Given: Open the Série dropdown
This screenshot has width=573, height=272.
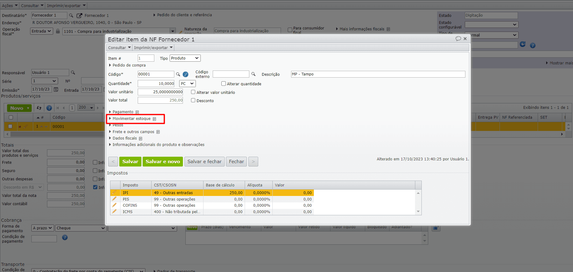Looking at the screenshot, I should click(45, 81).
